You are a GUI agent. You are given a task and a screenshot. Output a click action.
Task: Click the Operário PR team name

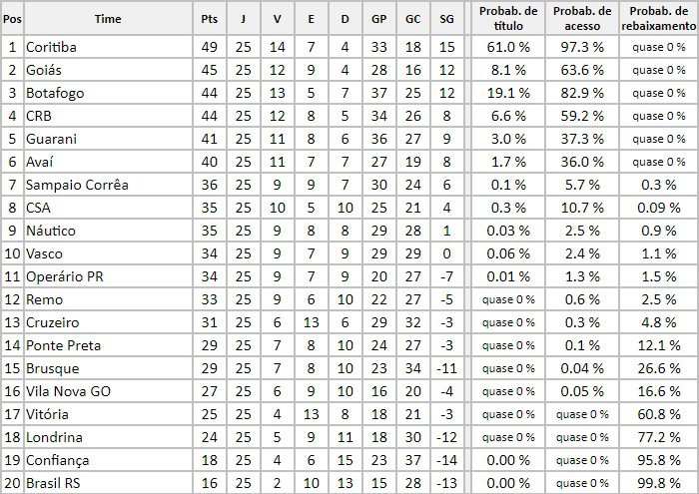(67, 276)
